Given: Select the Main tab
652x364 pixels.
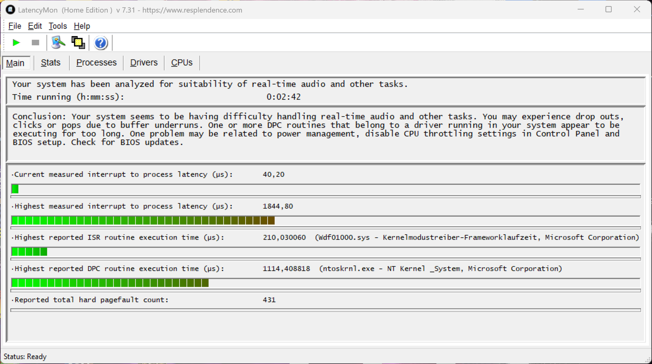Looking at the screenshot, I should click(x=16, y=63).
